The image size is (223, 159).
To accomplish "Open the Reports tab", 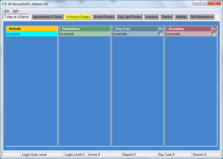I will click(x=167, y=17).
